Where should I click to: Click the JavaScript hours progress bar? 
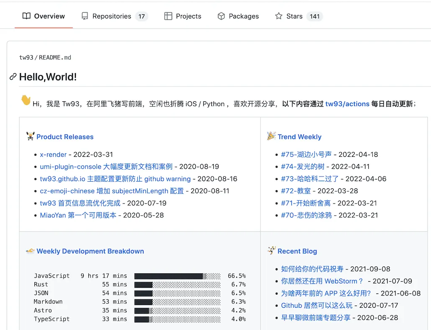[177, 276]
